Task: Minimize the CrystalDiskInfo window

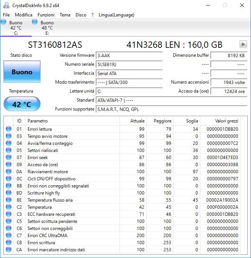Action: [x=208, y=5]
